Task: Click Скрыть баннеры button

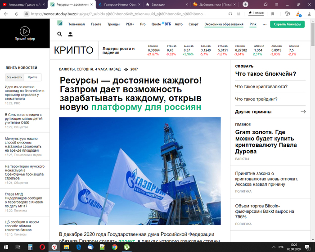Action: 287,24
